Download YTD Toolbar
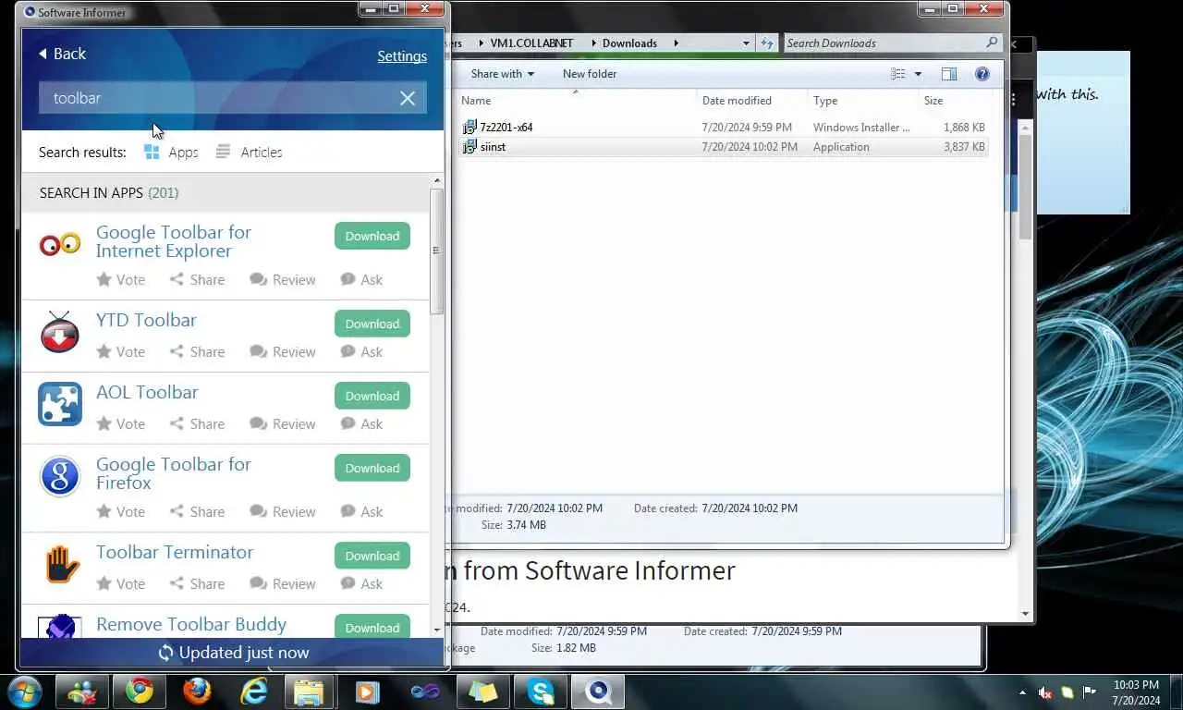This screenshot has width=1183, height=710. point(372,324)
